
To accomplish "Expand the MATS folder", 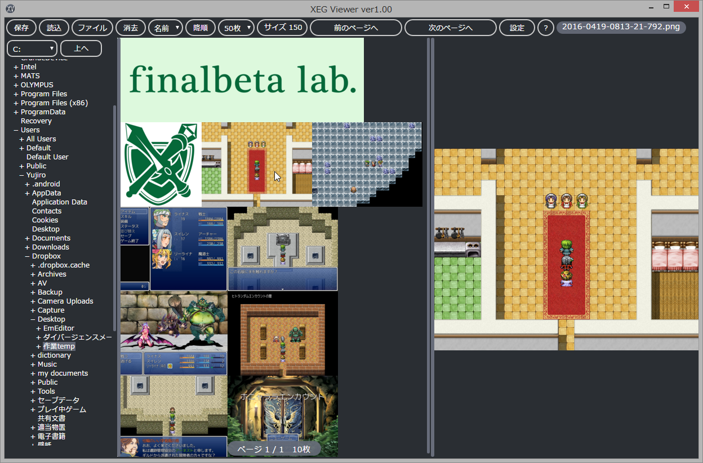I will [16, 76].
